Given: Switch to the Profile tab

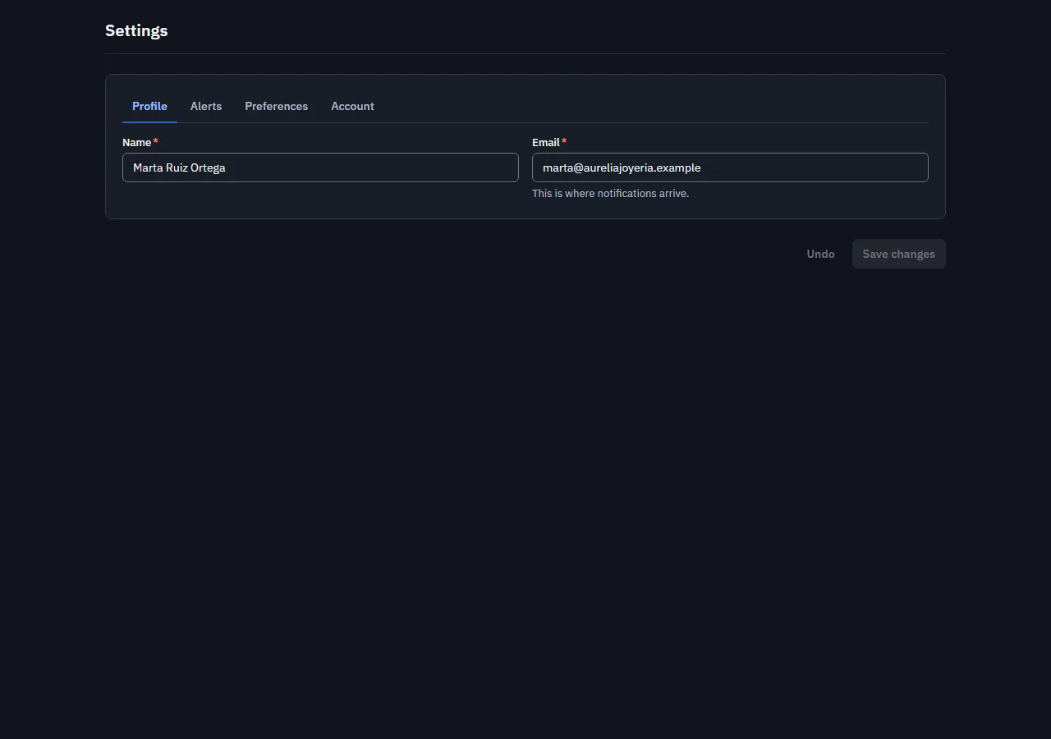Looking at the screenshot, I should pyautogui.click(x=149, y=106).
